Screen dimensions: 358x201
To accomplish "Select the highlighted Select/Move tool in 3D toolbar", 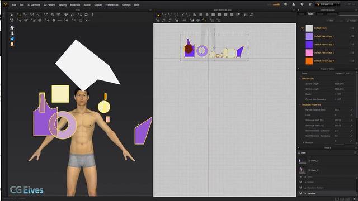I will pyautogui.click(x=20, y=15).
